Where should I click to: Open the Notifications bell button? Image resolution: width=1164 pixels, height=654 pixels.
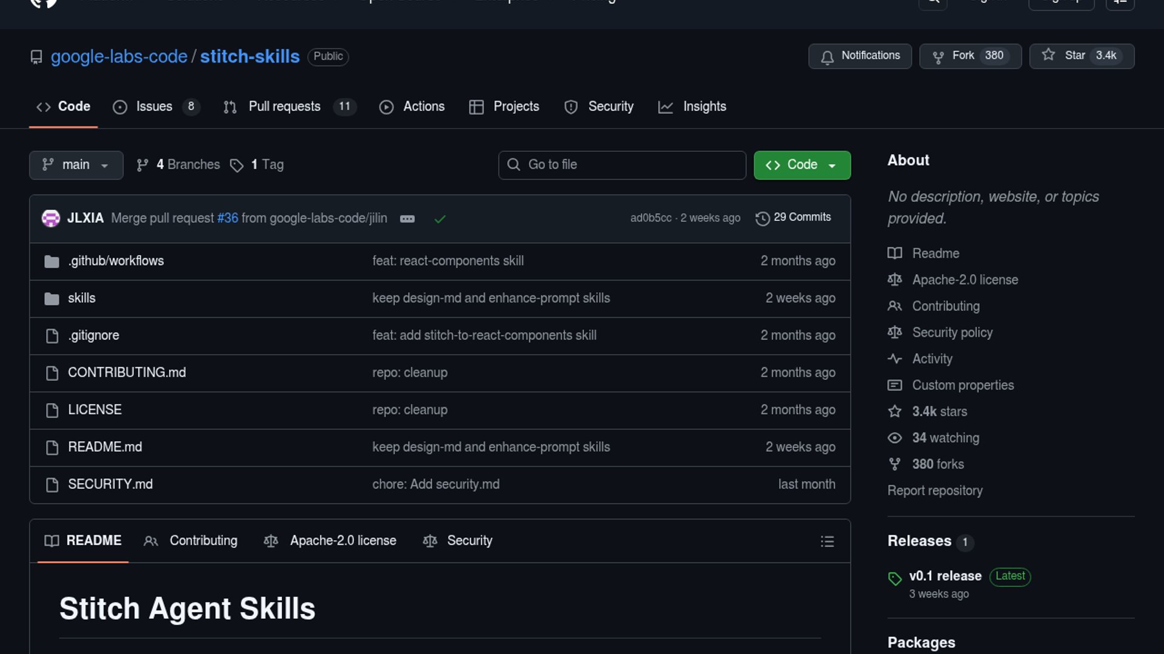point(860,56)
